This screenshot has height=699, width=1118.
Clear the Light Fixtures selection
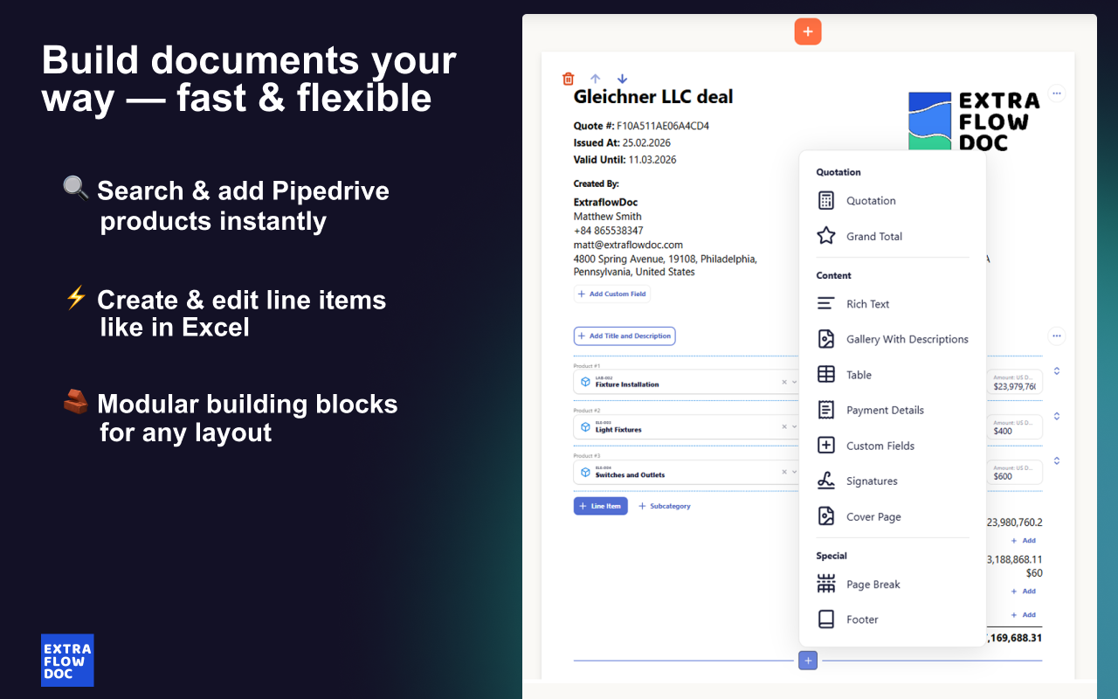coord(783,427)
